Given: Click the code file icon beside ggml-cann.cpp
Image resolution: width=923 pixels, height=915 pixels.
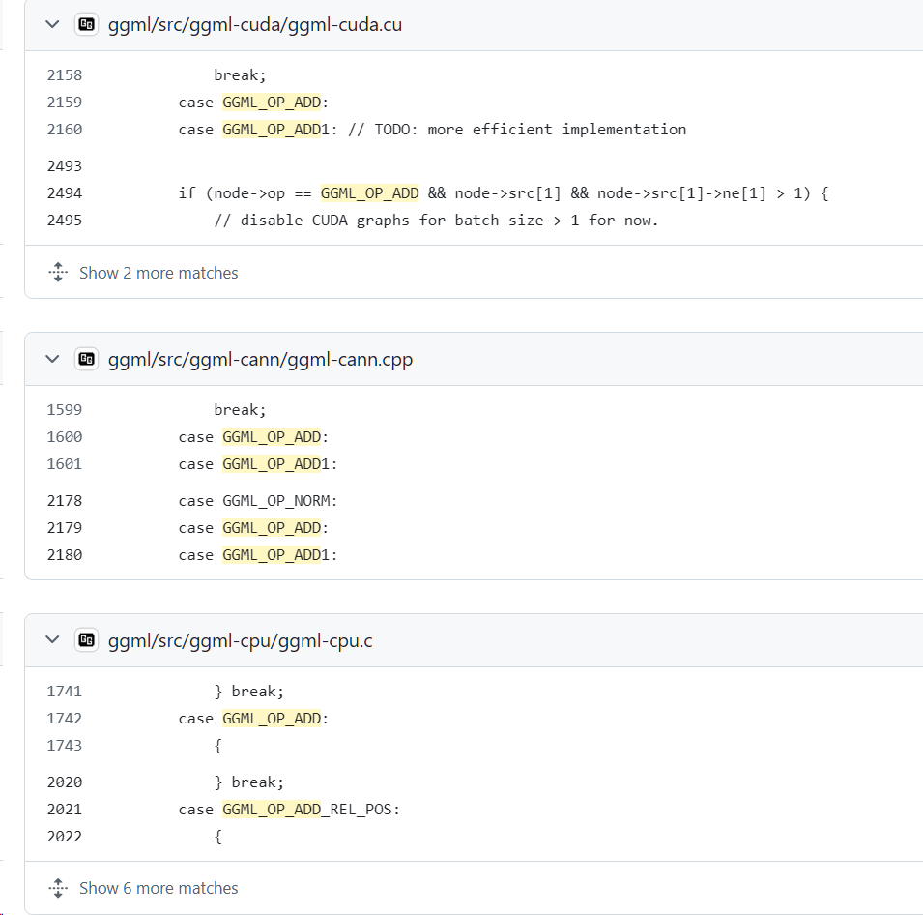Looking at the screenshot, I should pos(86,359).
